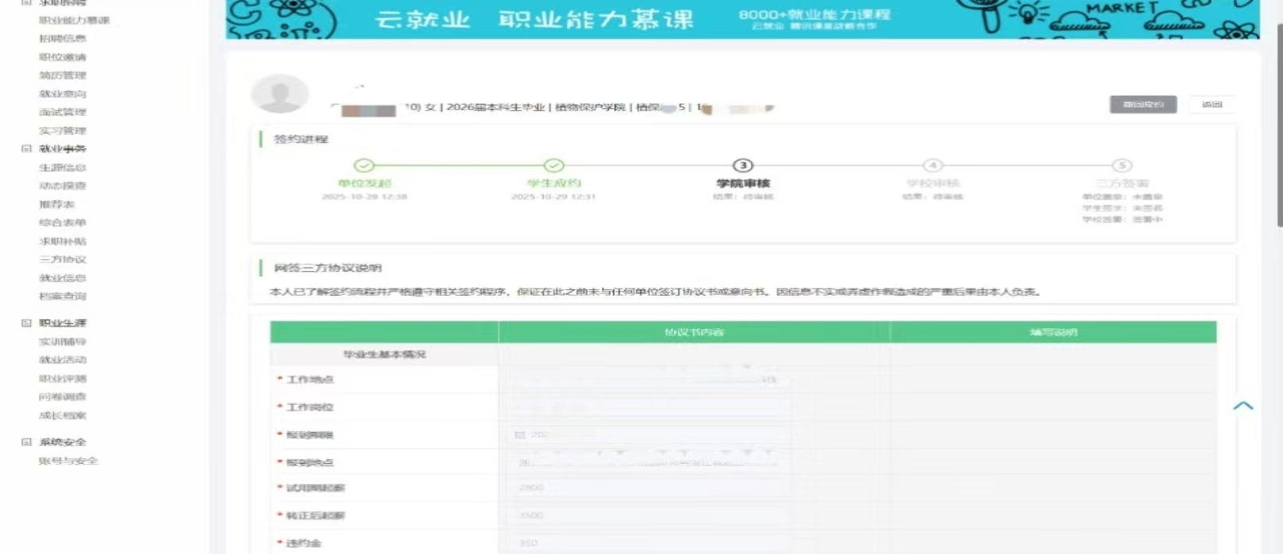Click the 试用期起薪 input field
Screen dimensions: 1283x554
coord(646,488)
